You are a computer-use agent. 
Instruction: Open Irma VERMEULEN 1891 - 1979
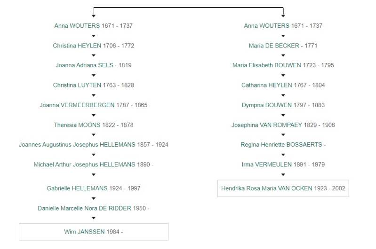pyautogui.click(x=283, y=164)
